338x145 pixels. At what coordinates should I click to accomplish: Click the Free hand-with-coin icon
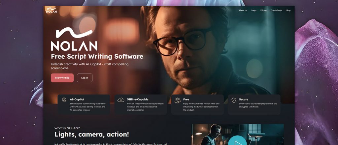(x=177, y=100)
